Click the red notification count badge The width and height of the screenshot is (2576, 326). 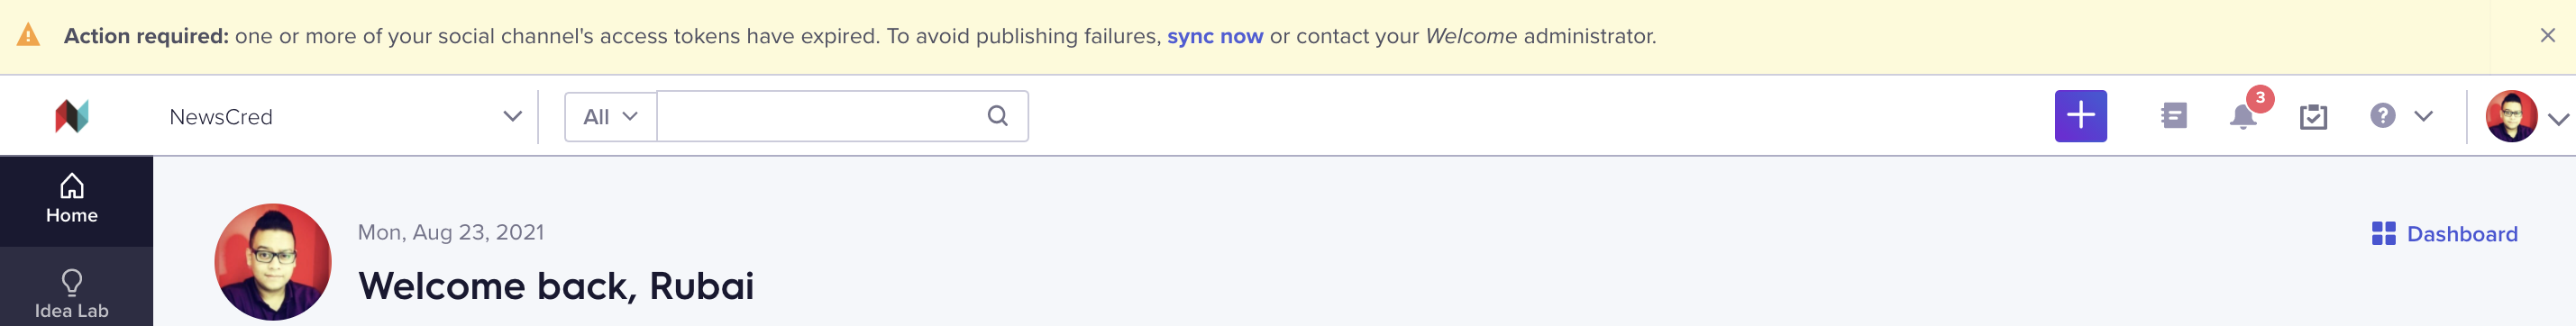2259,98
